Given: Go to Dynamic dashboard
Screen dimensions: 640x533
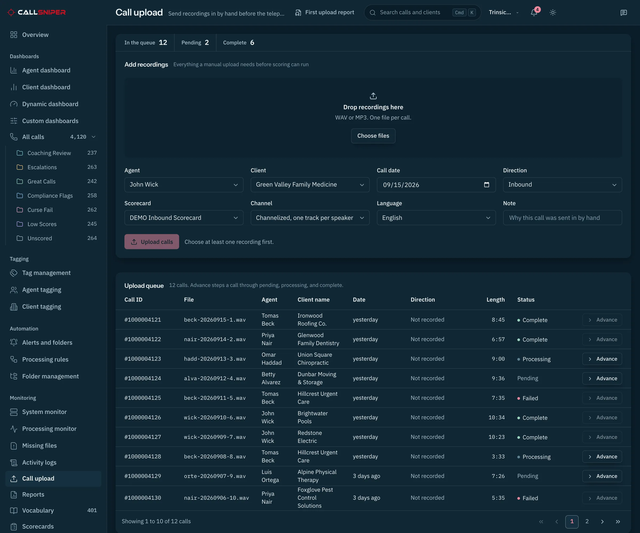Looking at the screenshot, I should 53,104.
